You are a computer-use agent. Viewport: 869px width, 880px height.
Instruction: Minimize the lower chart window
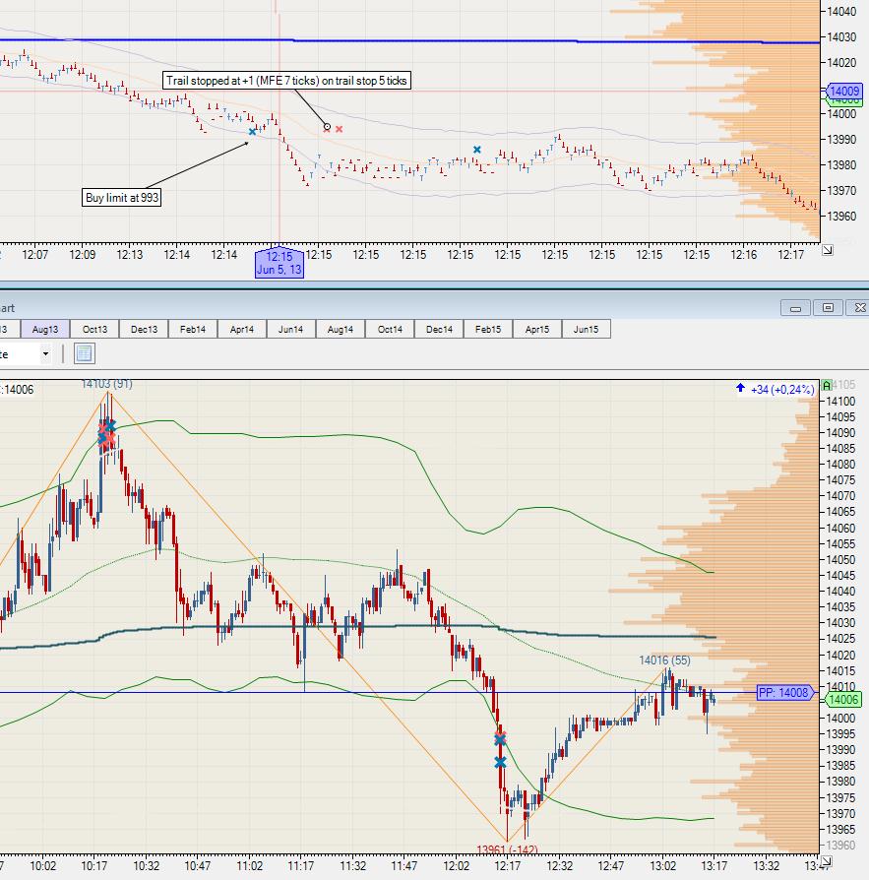[795, 307]
